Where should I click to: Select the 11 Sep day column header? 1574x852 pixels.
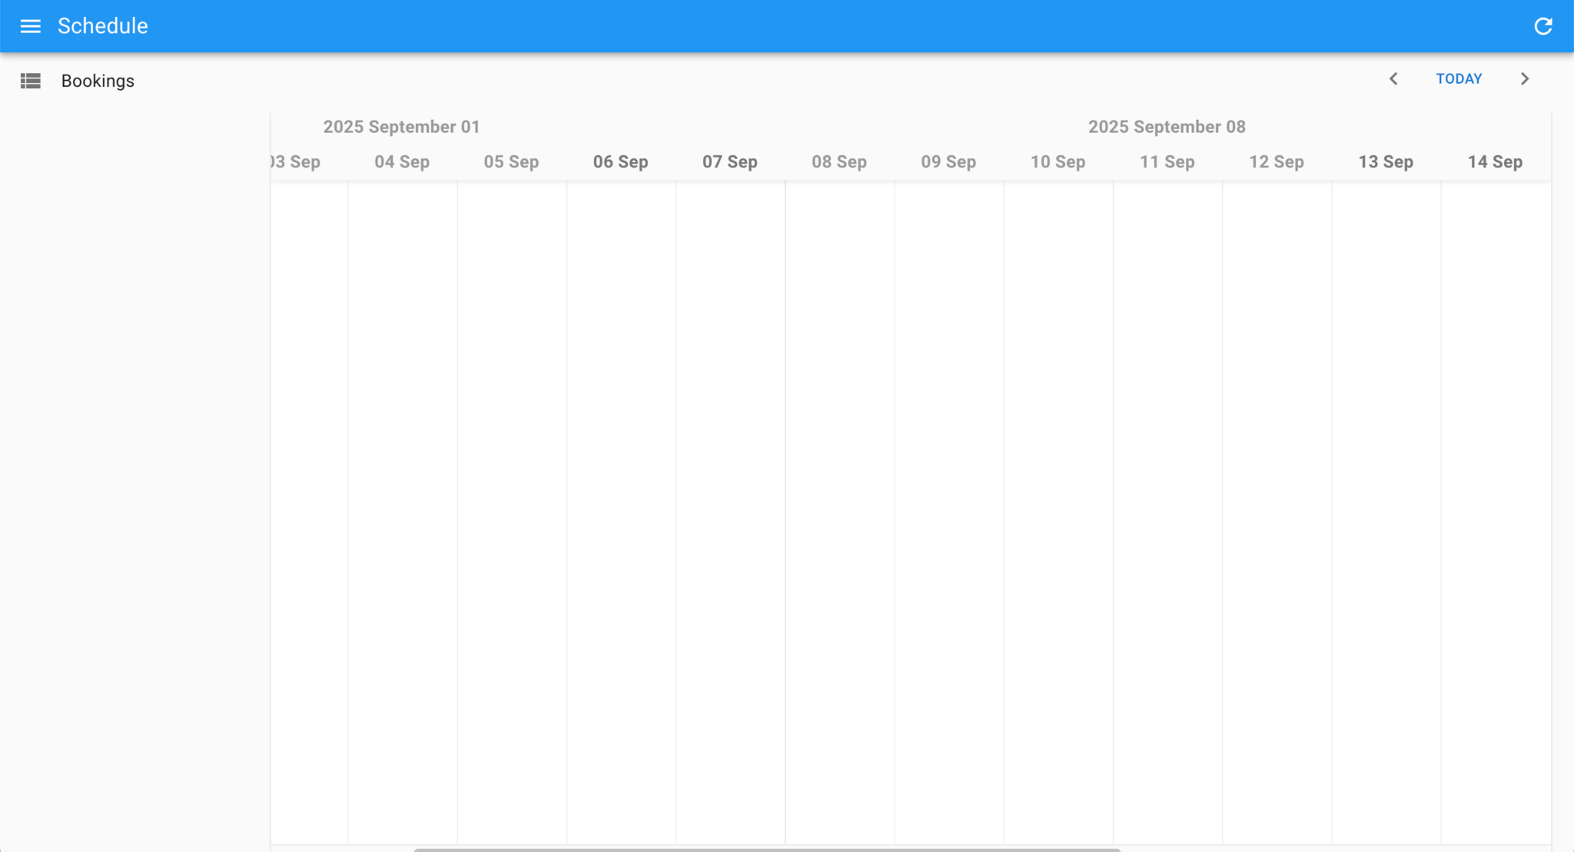click(x=1167, y=162)
